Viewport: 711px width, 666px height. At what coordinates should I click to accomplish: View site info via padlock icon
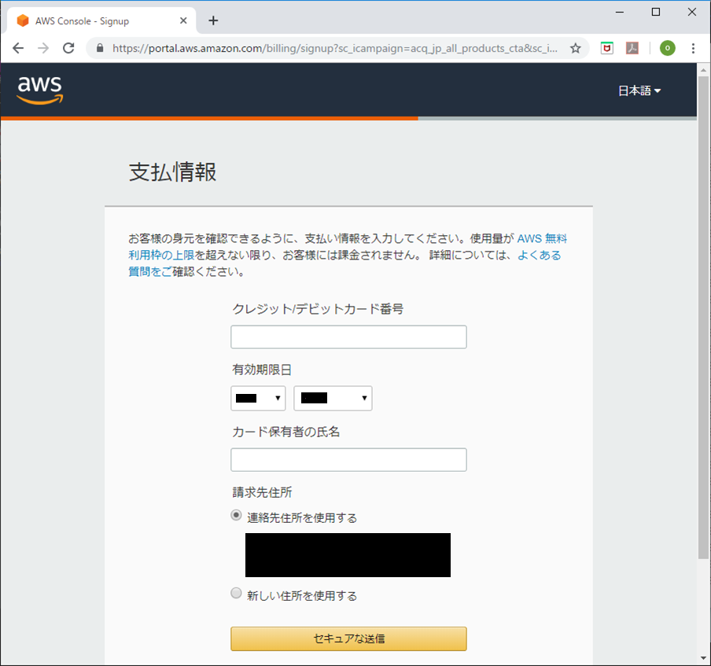click(x=100, y=48)
